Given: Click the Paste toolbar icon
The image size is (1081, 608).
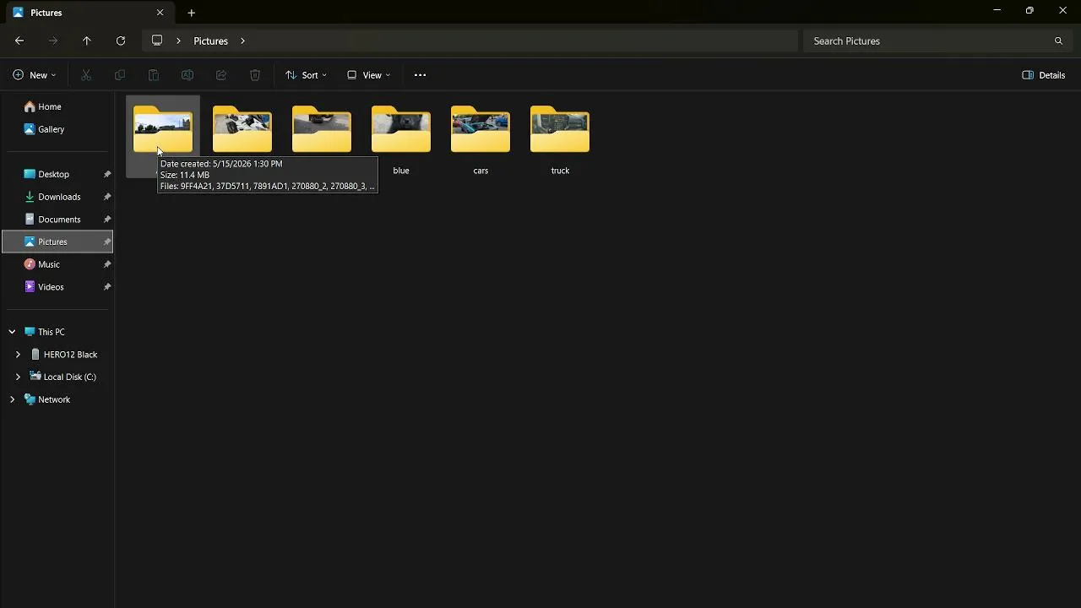Looking at the screenshot, I should [x=154, y=75].
